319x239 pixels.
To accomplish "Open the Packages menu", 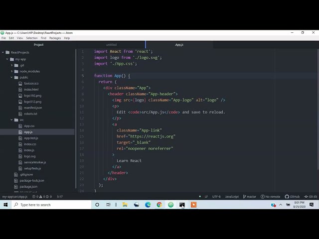I will (55, 38).
